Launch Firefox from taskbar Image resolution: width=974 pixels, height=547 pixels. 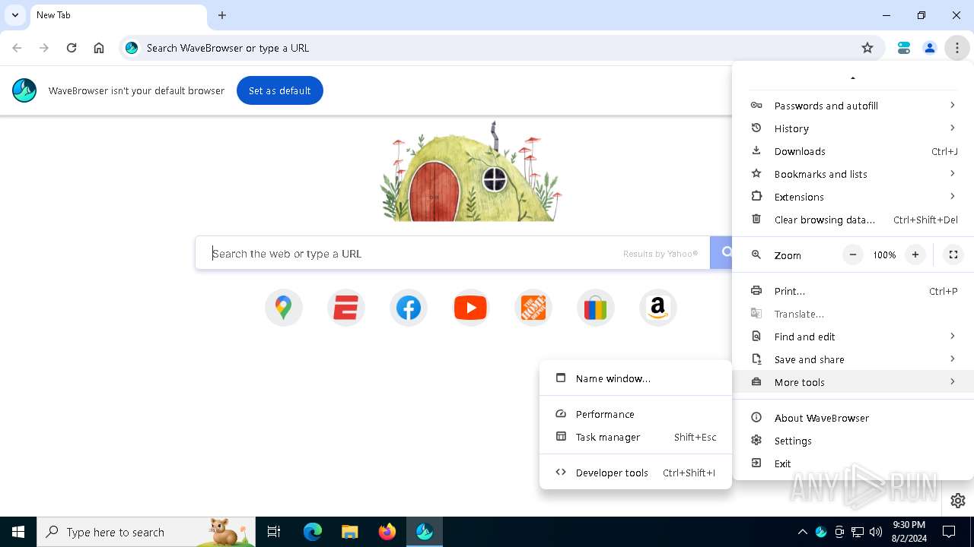387,532
